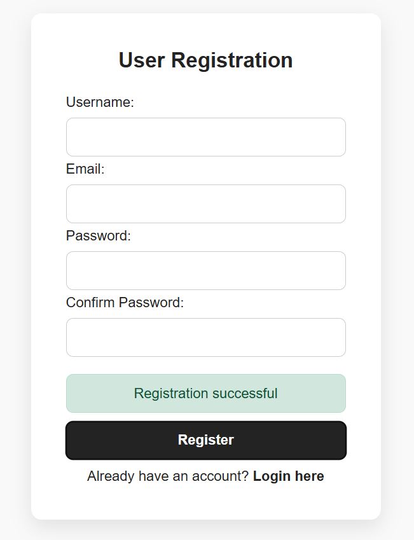Place cursor in field under Username label

click(205, 137)
